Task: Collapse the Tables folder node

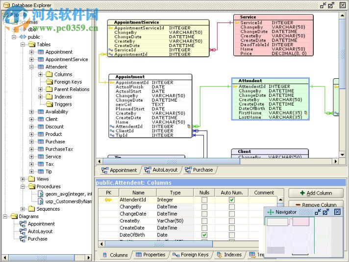Action: click(x=23, y=44)
